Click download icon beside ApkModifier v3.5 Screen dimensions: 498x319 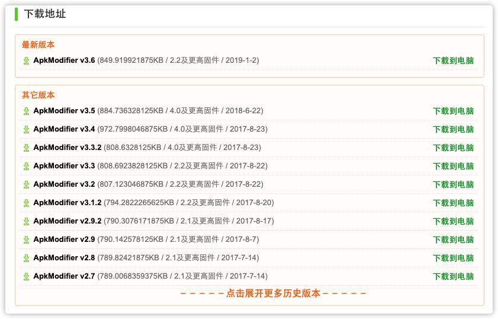pyautogui.click(x=27, y=111)
